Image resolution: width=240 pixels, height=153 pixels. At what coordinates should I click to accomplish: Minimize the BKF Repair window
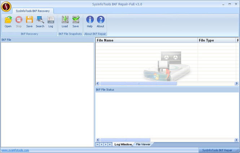223,4
